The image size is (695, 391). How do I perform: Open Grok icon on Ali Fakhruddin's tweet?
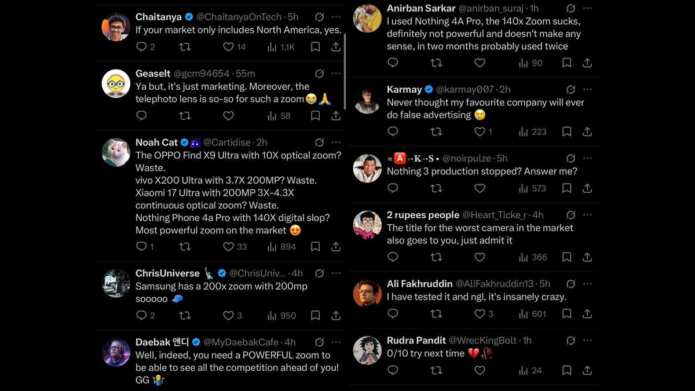point(570,284)
